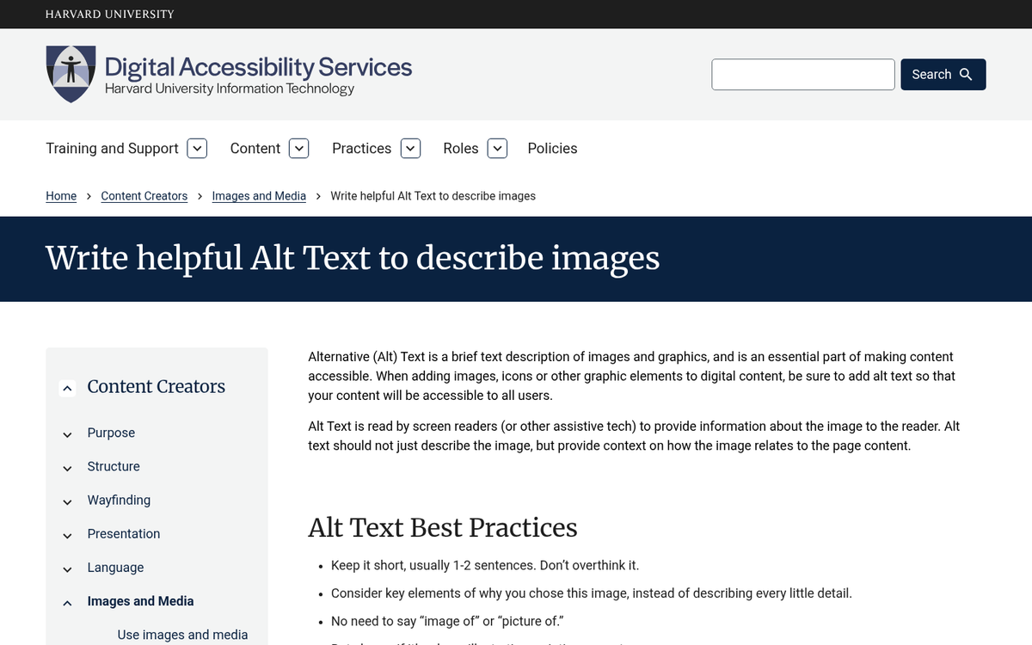Expand the Training and Support dropdown arrow
This screenshot has width=1032, height=645.
point(197,148)
